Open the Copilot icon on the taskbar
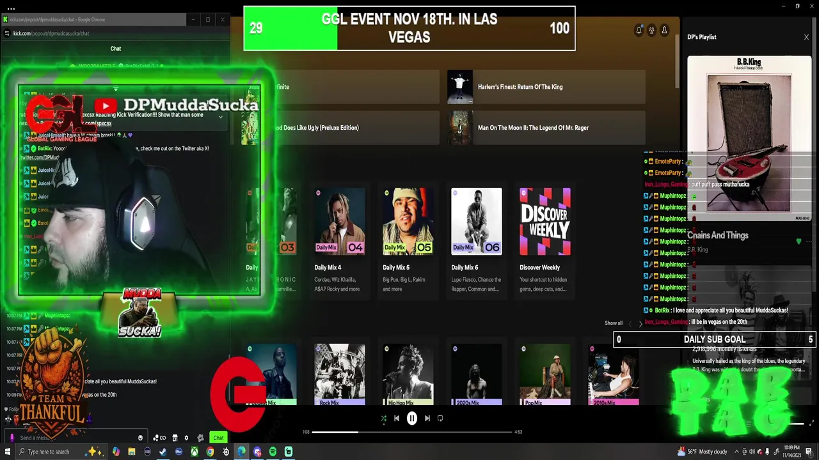 coord(116,452)
